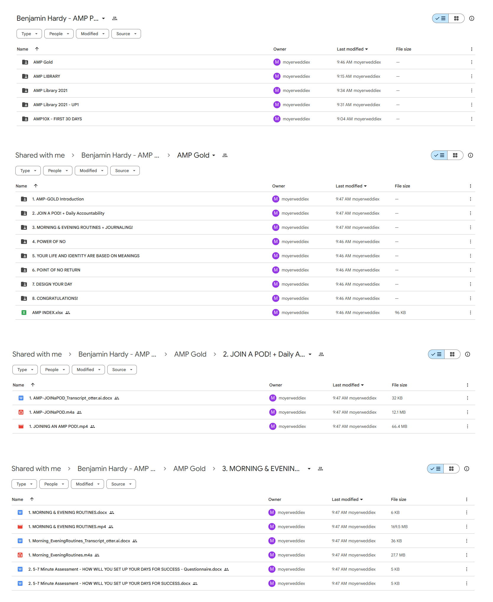Open more actions for 1. AMP-JOINaPOD.m4a

[x=467, y=412]
